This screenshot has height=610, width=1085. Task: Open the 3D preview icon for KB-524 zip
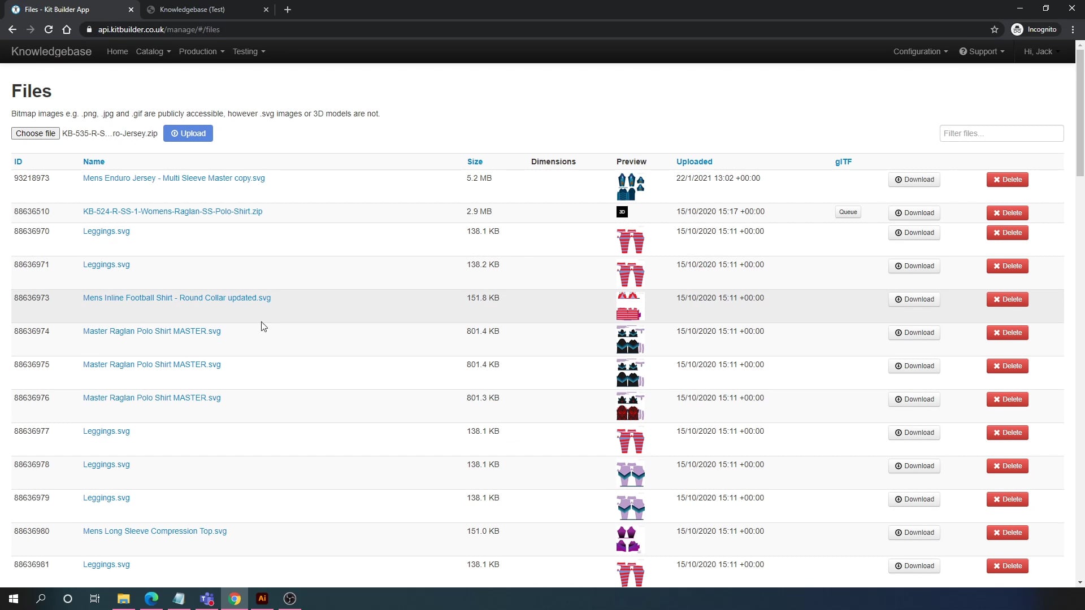[622, 212]
